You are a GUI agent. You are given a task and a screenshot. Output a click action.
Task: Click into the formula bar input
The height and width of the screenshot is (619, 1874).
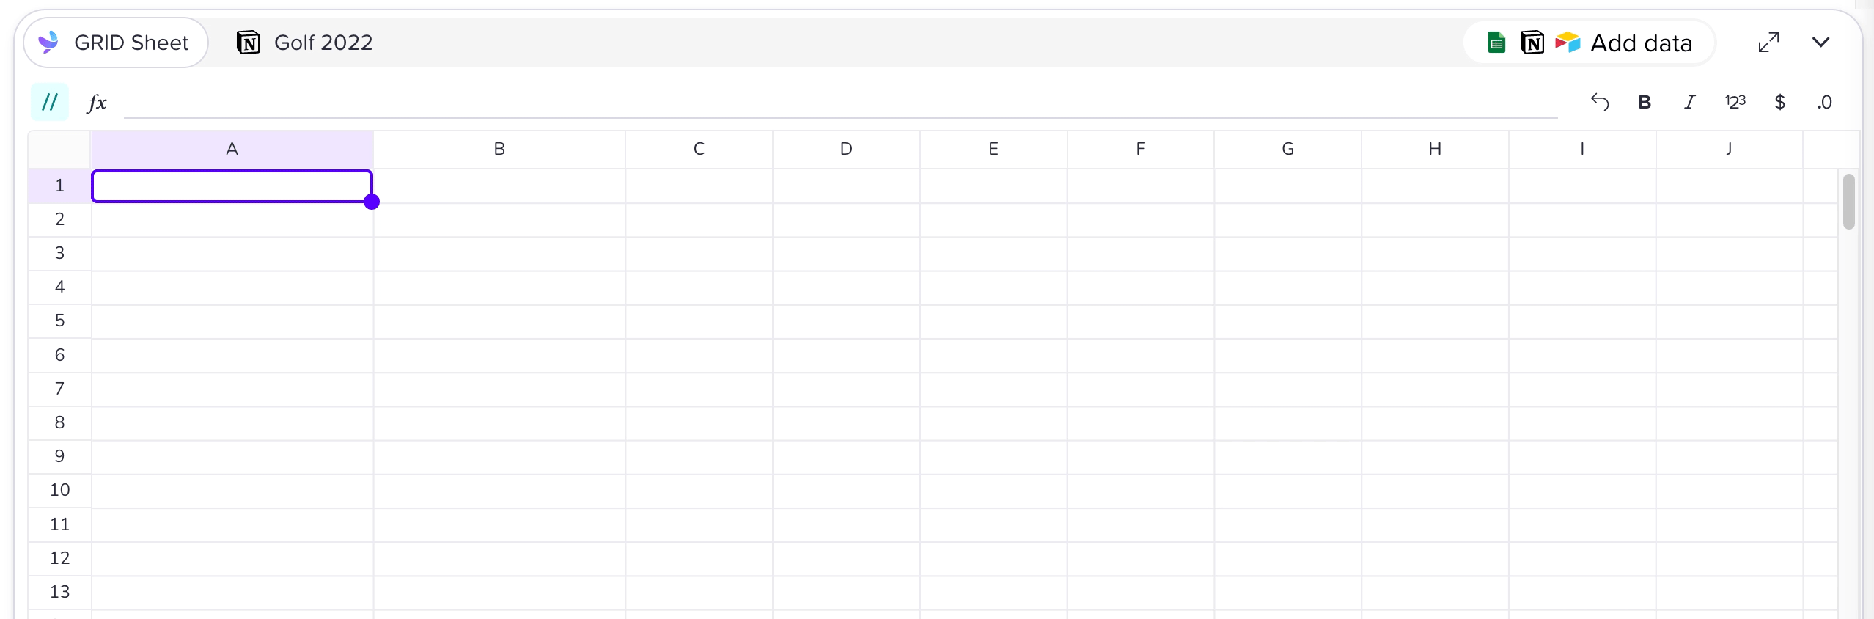840,102
